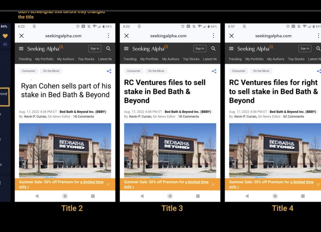
Task: Tap Android recents square in Title 4 screenshot
Action: 303,196
